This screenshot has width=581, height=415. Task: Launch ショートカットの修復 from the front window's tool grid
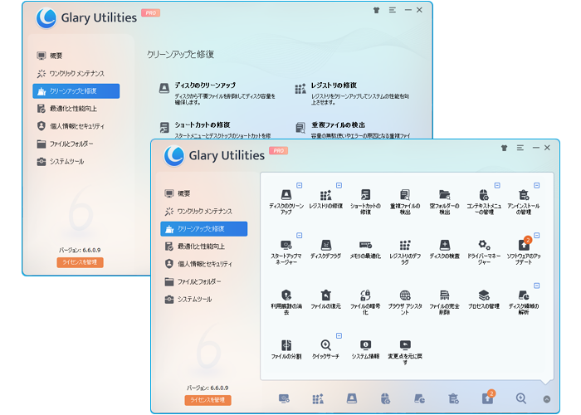point(365,201)
